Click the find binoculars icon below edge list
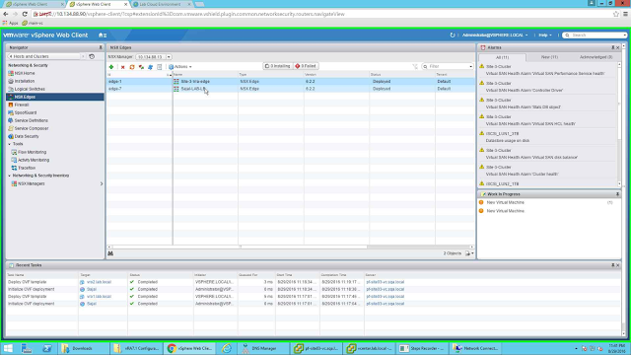 (110, 253)
